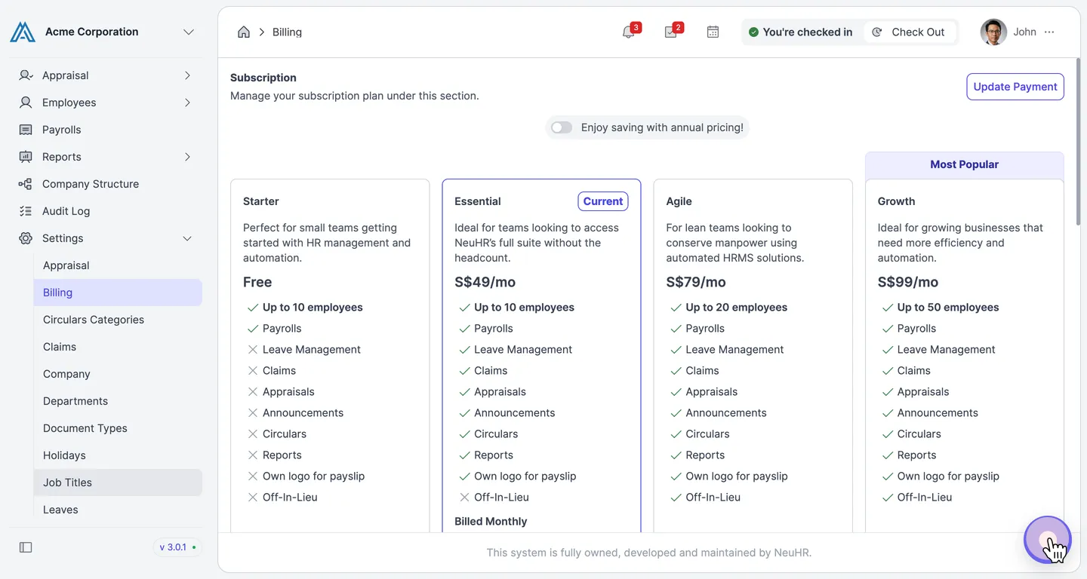Viewport: 1087px width, 579px height.
Task: Click the Essential Off-In-Lieu cross icon
Action: (x=464, y=498)
